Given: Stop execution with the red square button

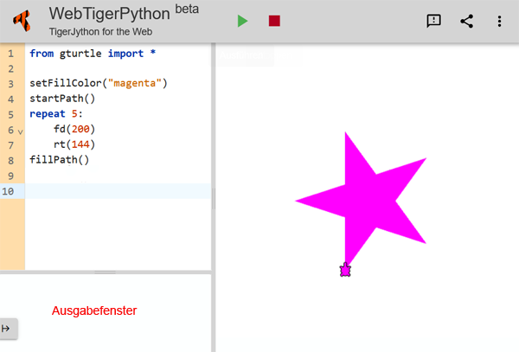Looking at the screenshot, I should point(274,21).
